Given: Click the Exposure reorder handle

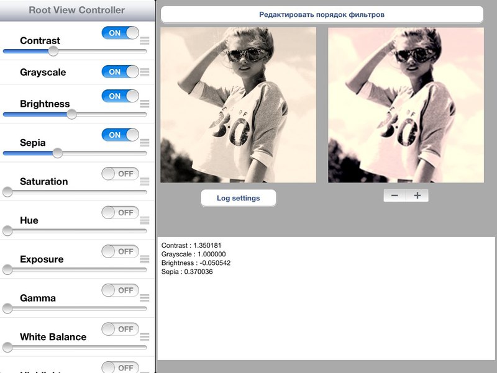Looking at the screenshot, I should [146, 259].
